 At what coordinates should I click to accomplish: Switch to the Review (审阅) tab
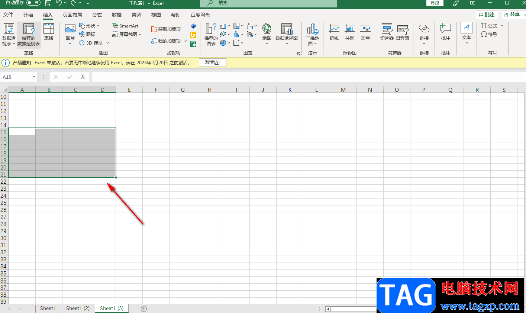pos(136,15)
